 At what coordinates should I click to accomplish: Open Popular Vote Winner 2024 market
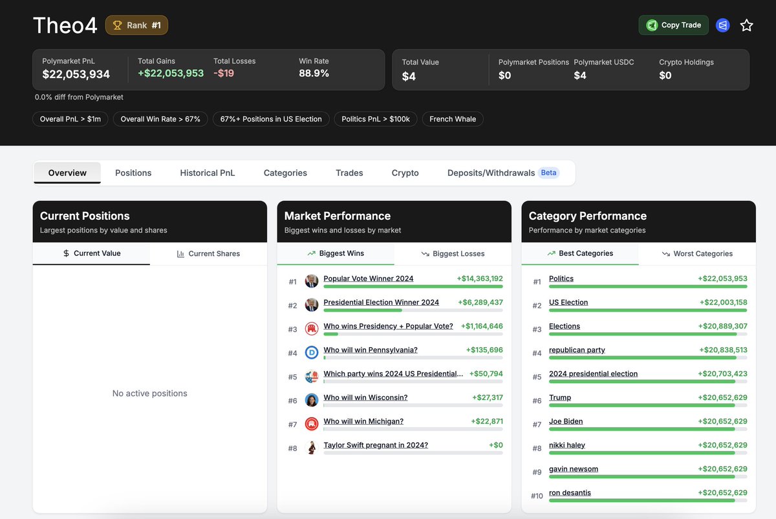pyautogui.click(x=369, y=279)
